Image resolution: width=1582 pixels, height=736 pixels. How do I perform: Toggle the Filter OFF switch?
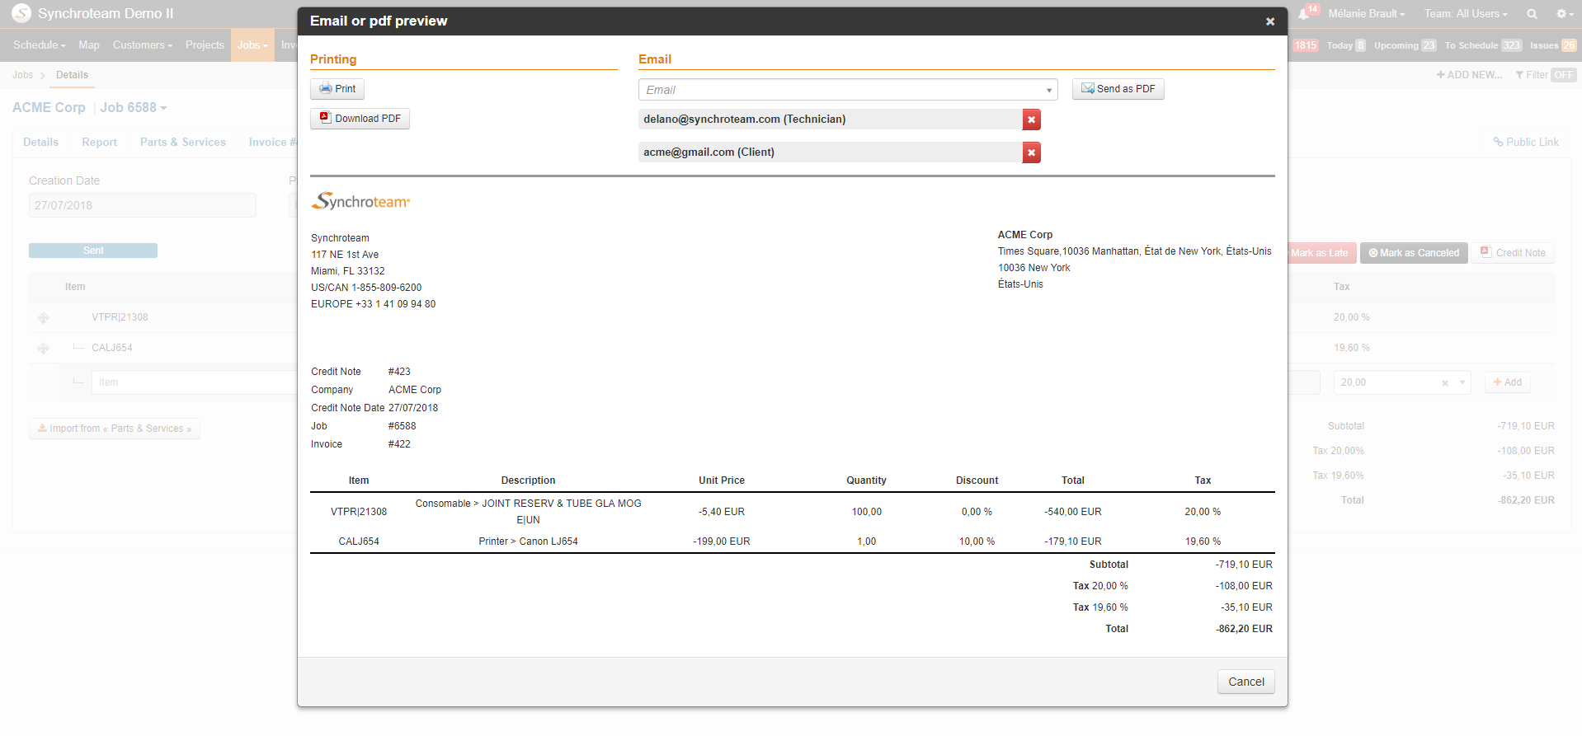(1564, 75)
